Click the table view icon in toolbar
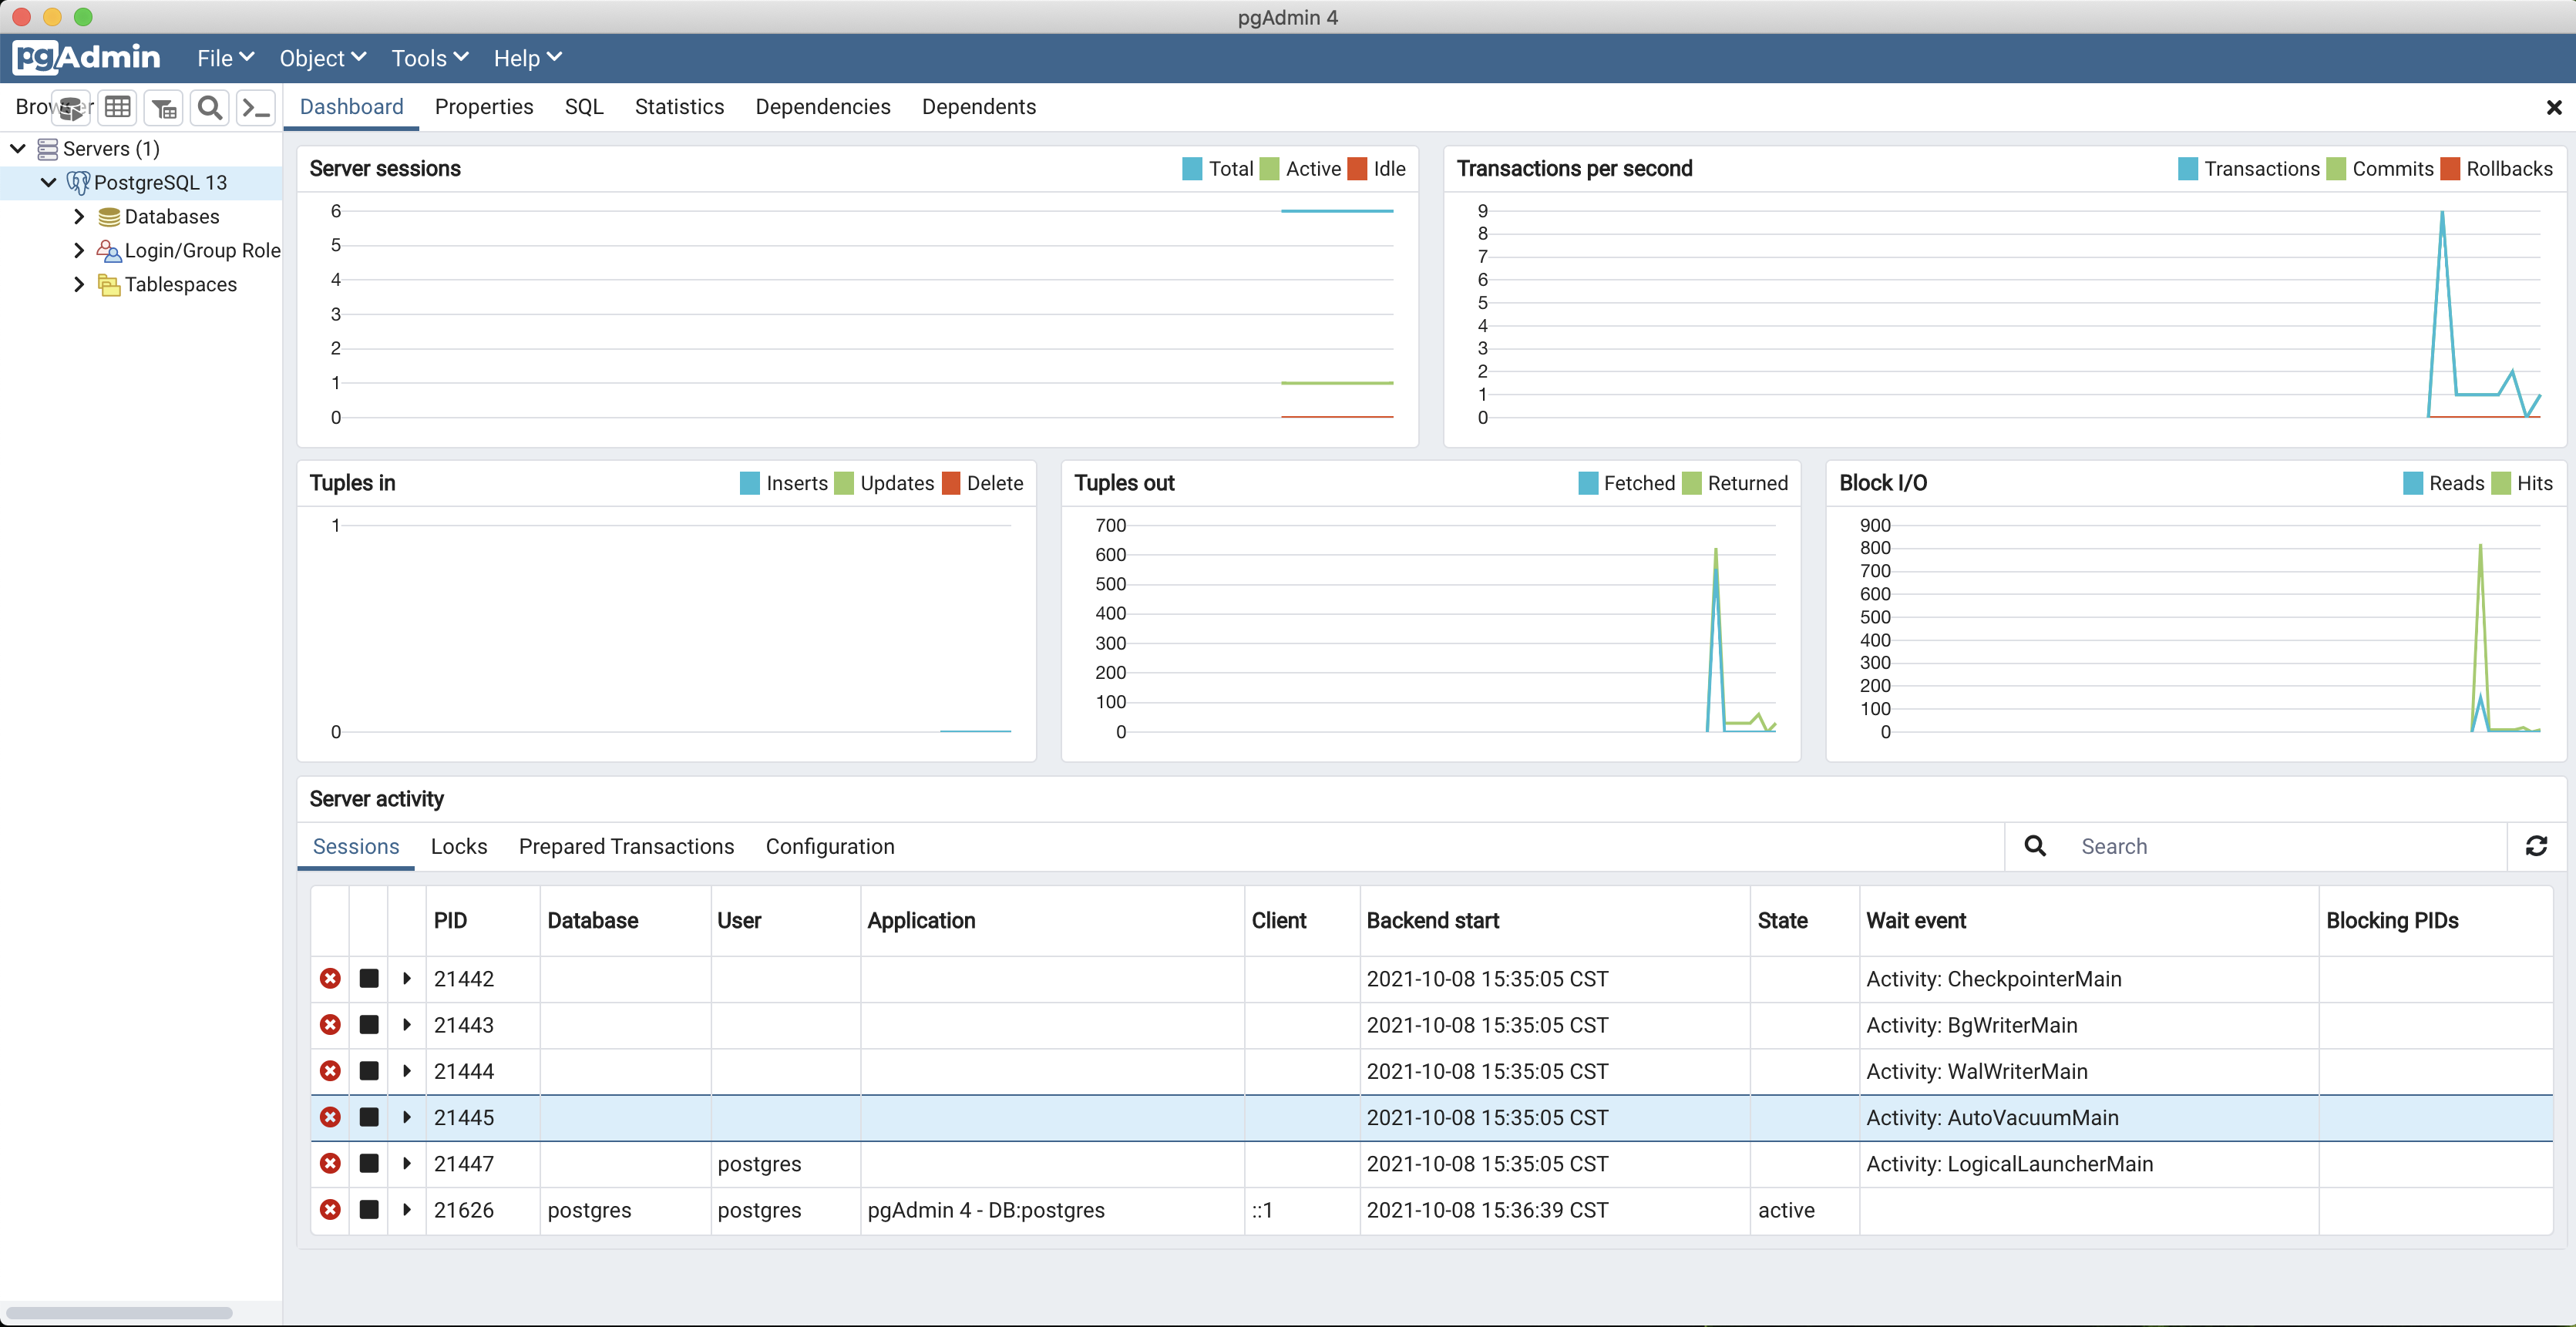The width and height of the screenshot is (2576, 1327). coord(119,106)
